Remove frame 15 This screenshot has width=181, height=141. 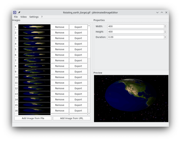tap(60, 105)
